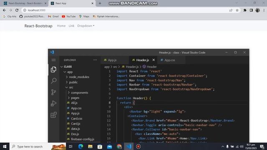Click the app breadcrumb segment
The height and width of the screenshot is (150, 267).
[107, 67]
